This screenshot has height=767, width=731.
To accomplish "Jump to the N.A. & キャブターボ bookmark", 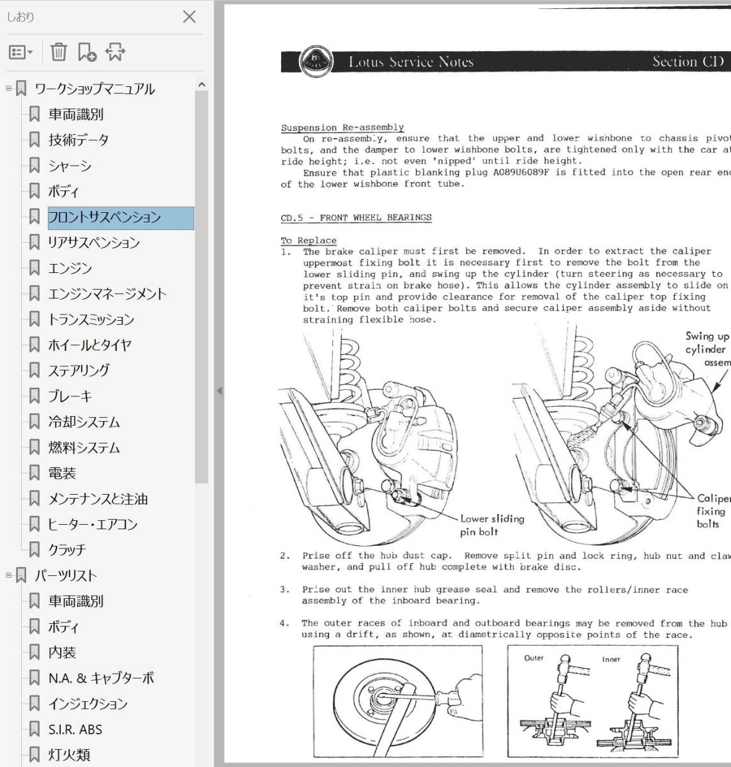I will (x=101, y=678).
